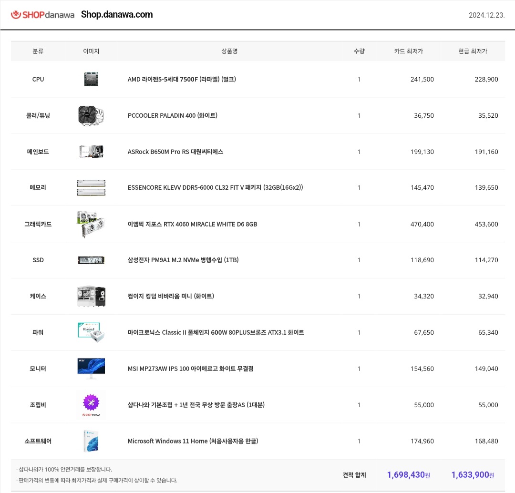Viewport: 515px width, 493px height.
Task: Click the purple assembly service icon
Action: [91, 403]
